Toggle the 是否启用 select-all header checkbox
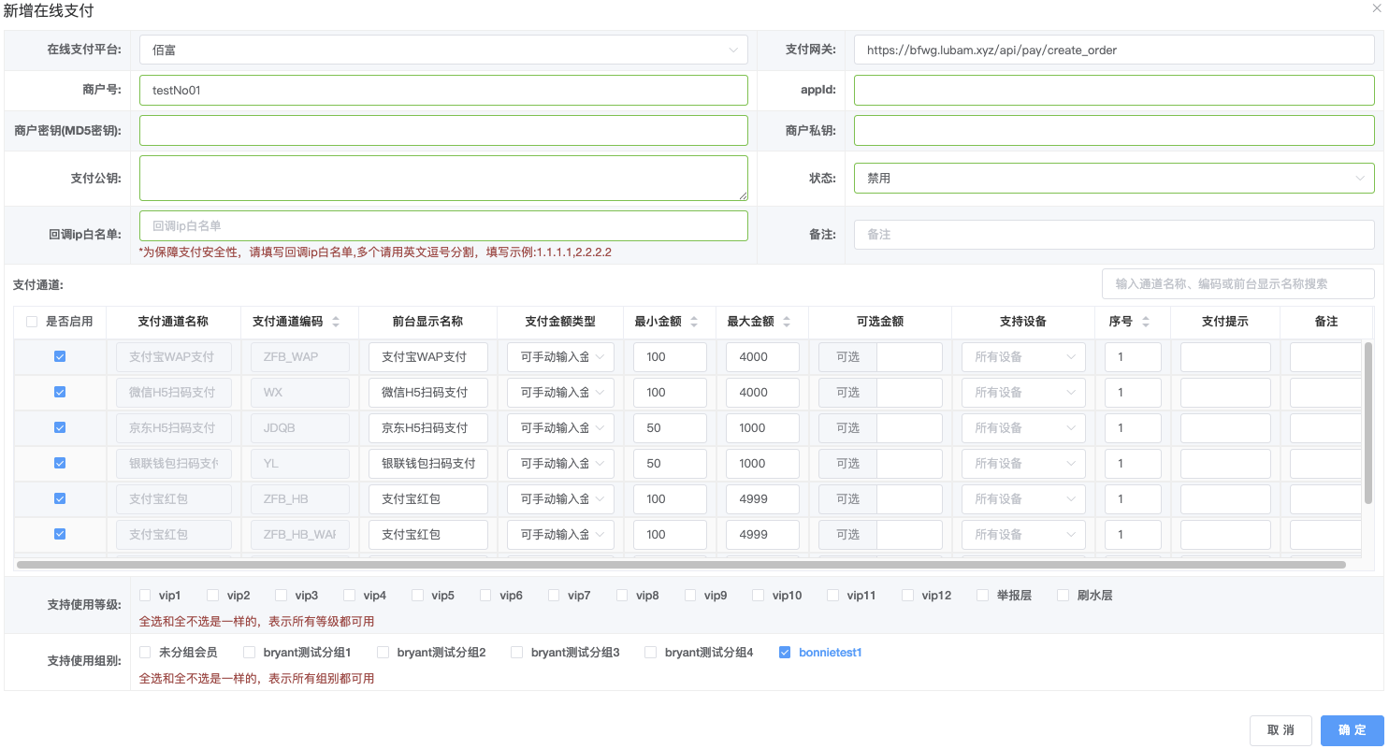This screenshot has width=1389, height=749. [33, 322]
